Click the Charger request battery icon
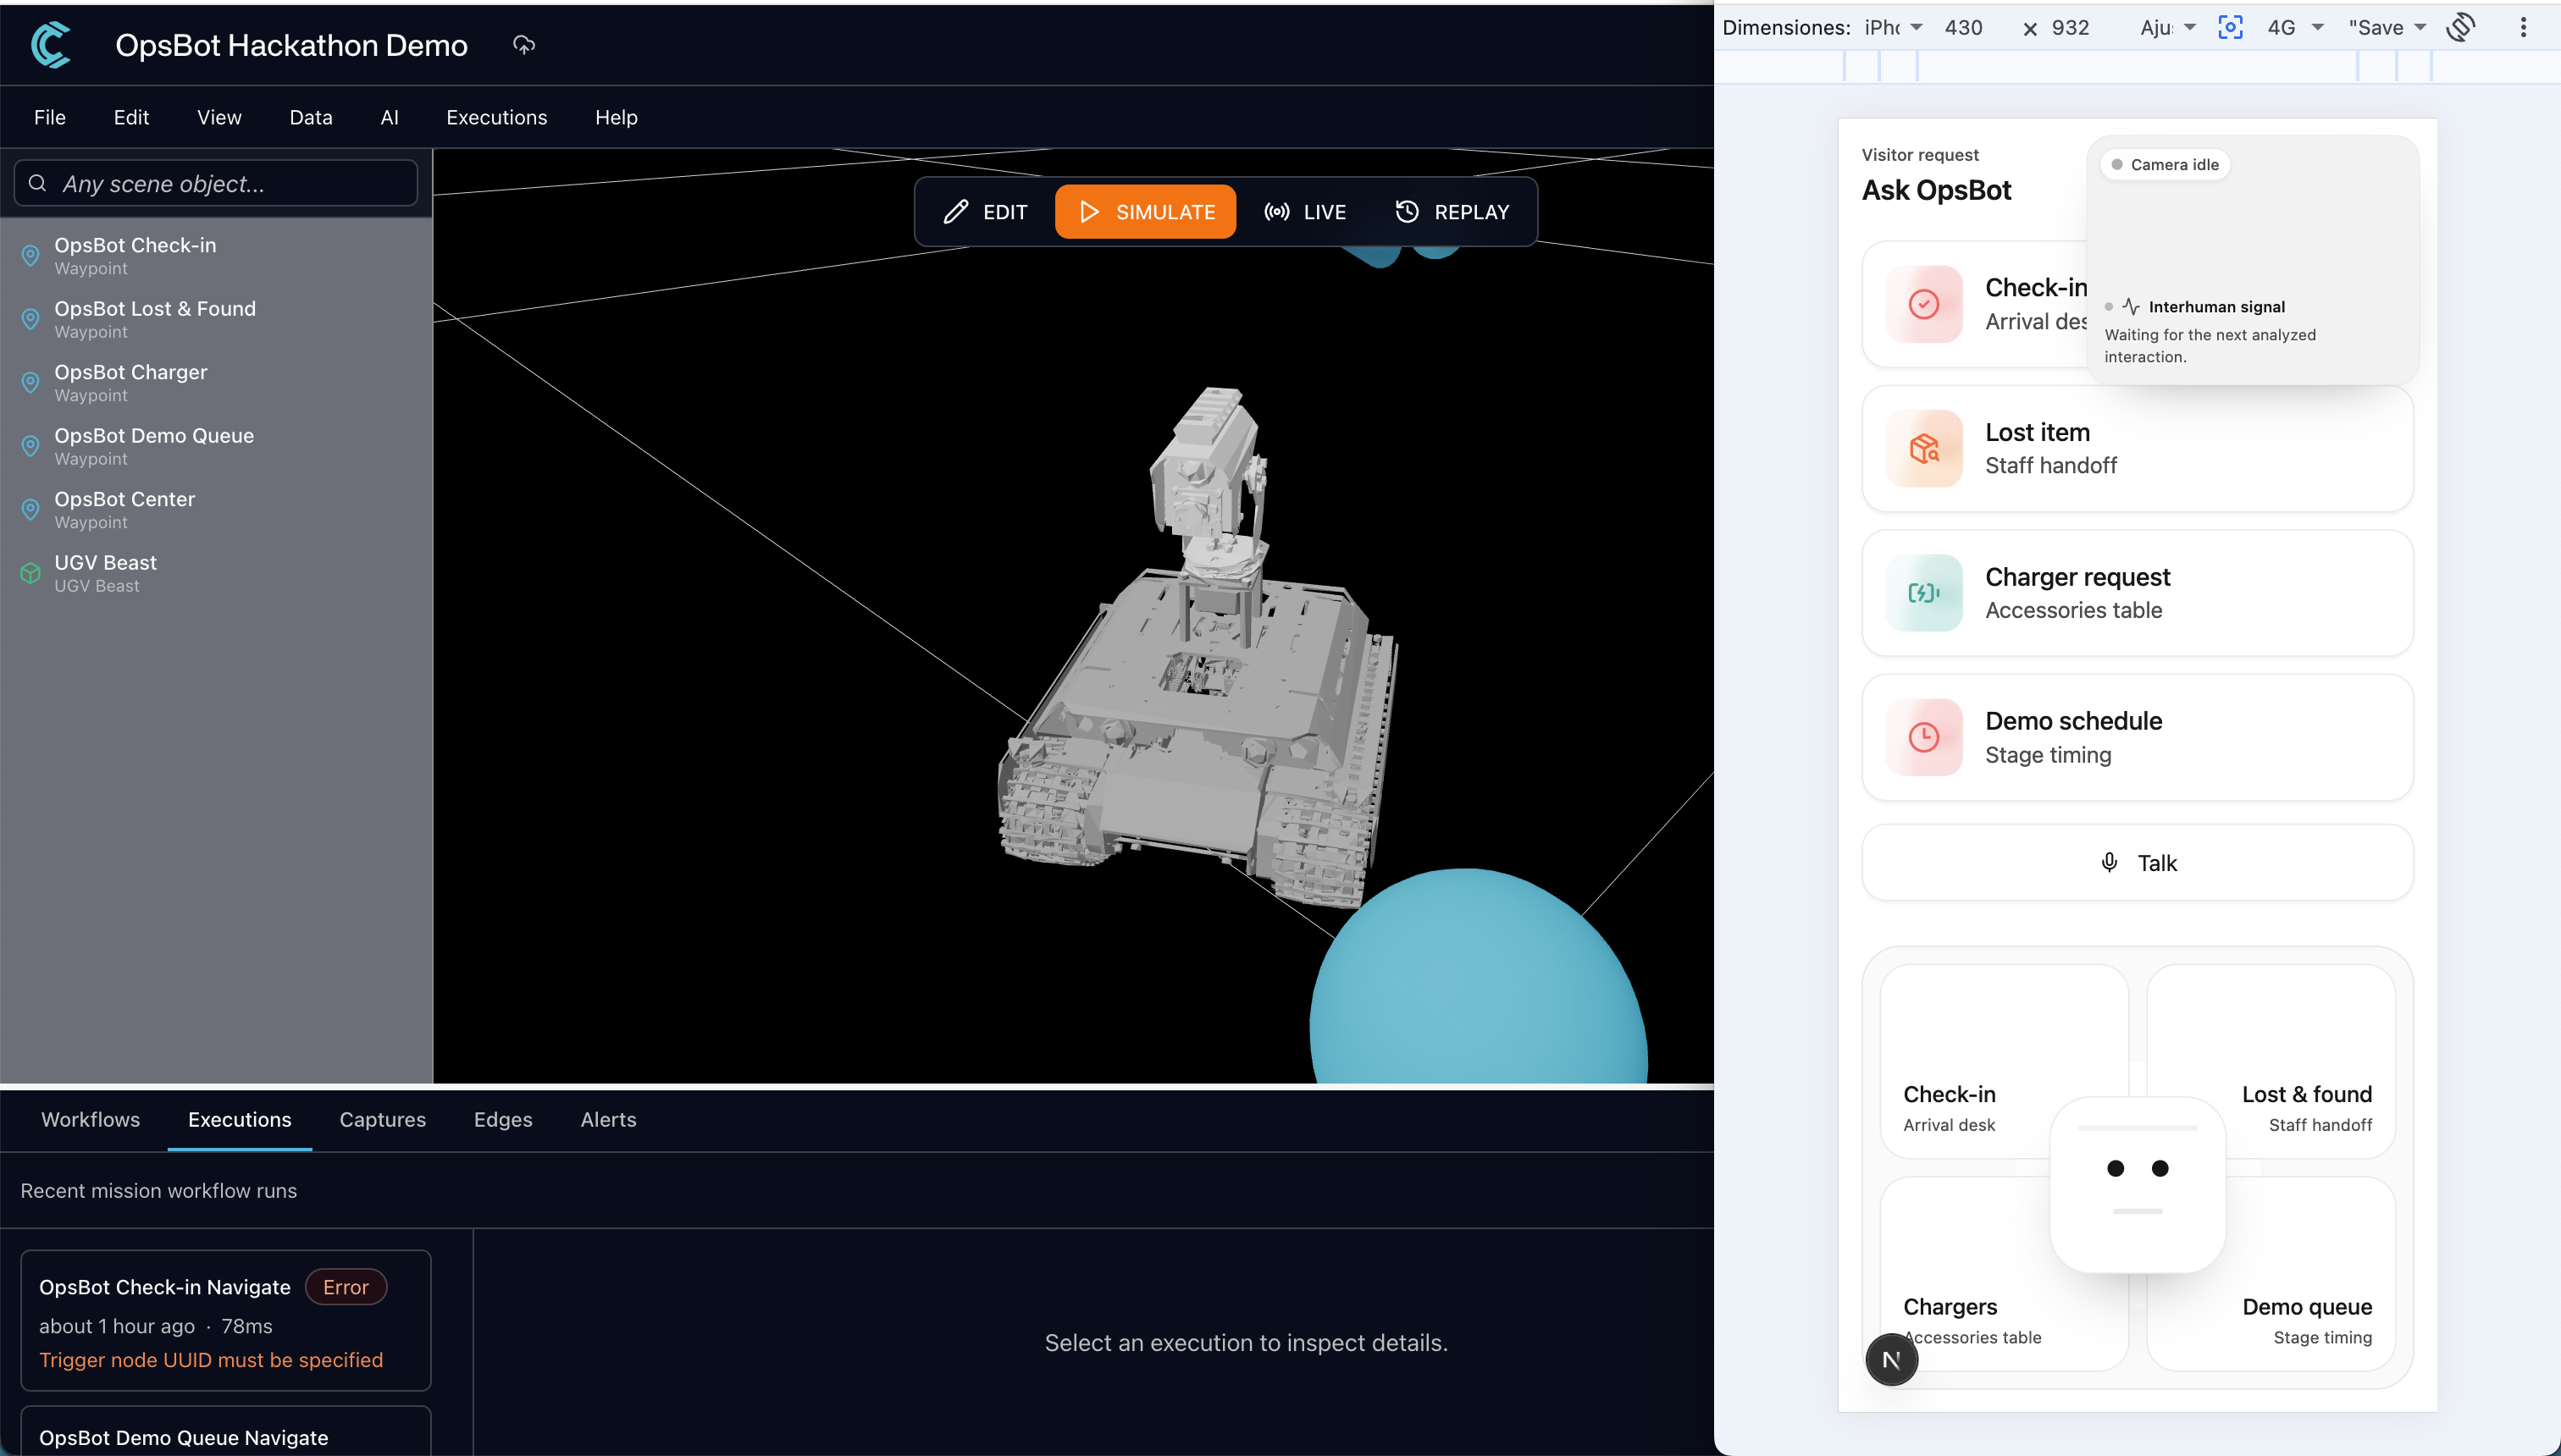Viewport: 2561px width, 1456px height. tap(1924, 593)
